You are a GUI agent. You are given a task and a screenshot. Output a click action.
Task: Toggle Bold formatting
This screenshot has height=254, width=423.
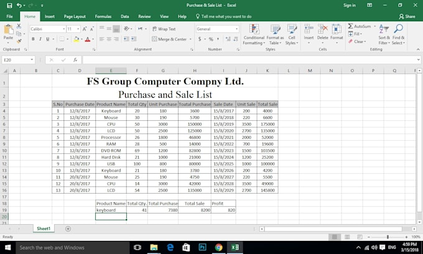[33, 39]
